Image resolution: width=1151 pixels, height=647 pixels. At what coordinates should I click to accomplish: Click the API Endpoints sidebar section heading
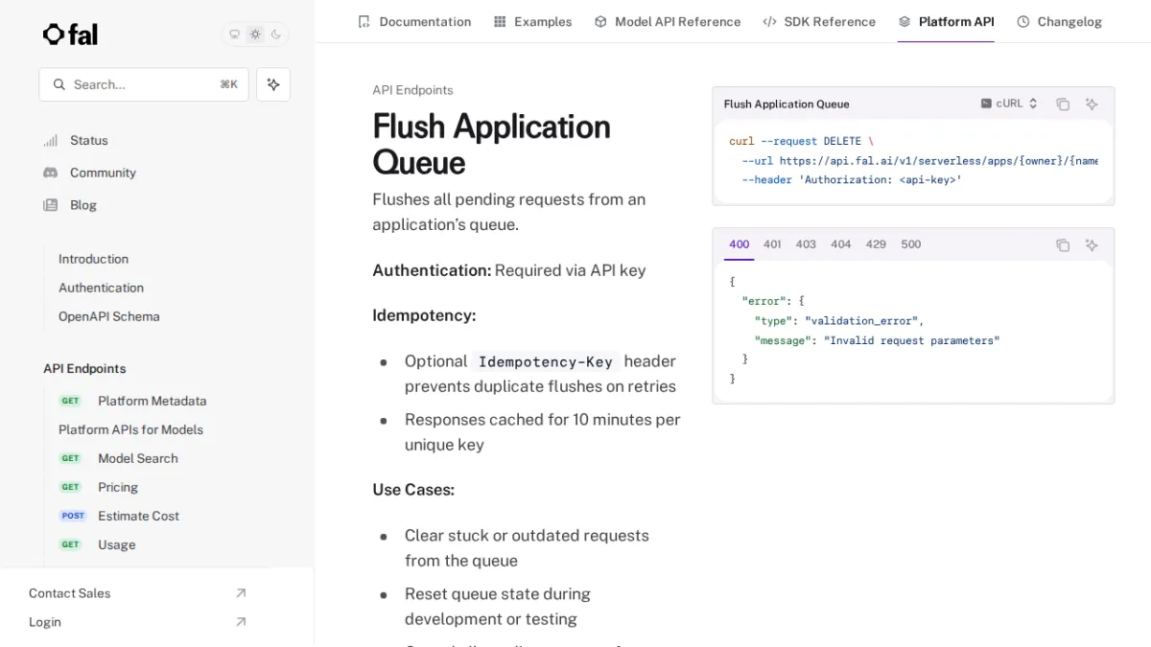[84, 368]
